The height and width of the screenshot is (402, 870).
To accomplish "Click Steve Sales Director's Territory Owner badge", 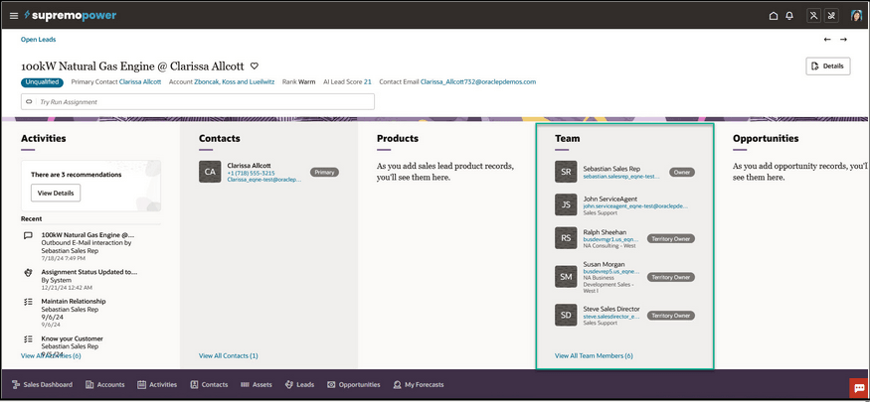I will pyautogui.click(x=671, y=315).
